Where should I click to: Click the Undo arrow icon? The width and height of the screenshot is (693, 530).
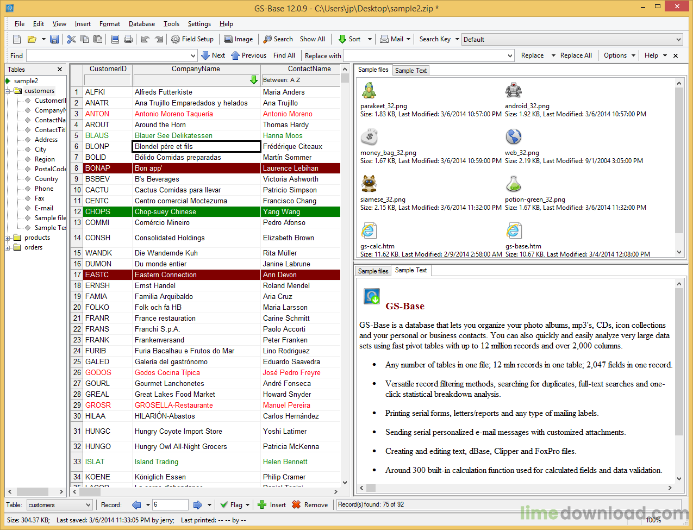145,39
